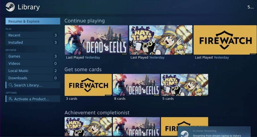Select Dead Cells tile with 8 cards
The image size is (257, 137).
coord(136,85)
